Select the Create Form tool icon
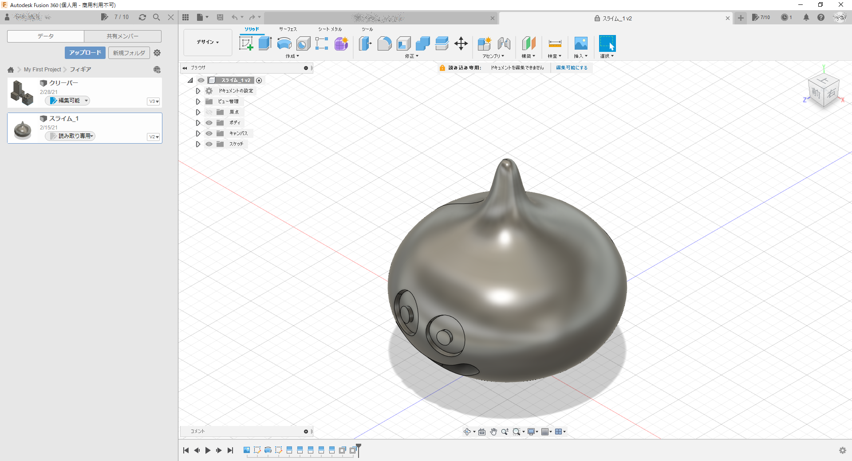This screenshot has height=461, width=852. [341, 43]
